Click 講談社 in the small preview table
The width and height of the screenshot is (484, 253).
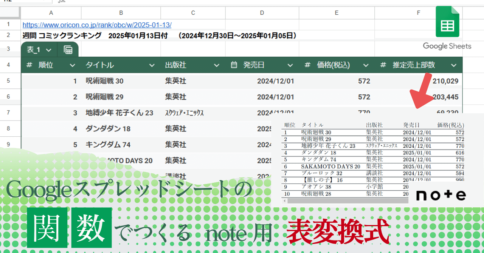pos(374,173)
